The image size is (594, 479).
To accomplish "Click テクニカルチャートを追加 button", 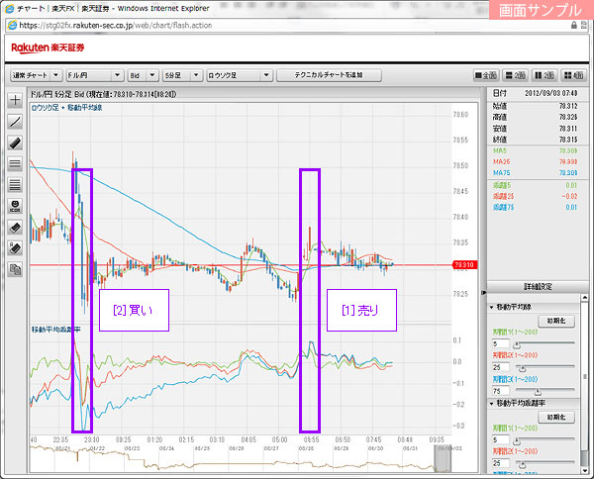I will pos(329,75).
